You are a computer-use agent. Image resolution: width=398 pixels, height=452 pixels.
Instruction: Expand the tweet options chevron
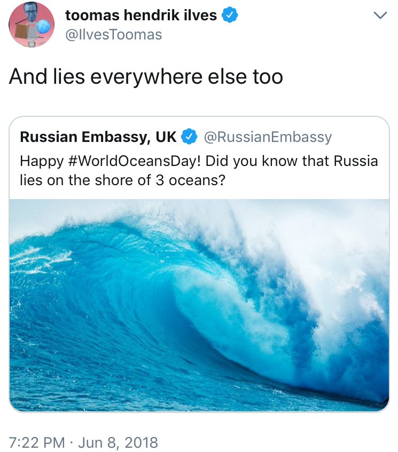coord(378,17)
